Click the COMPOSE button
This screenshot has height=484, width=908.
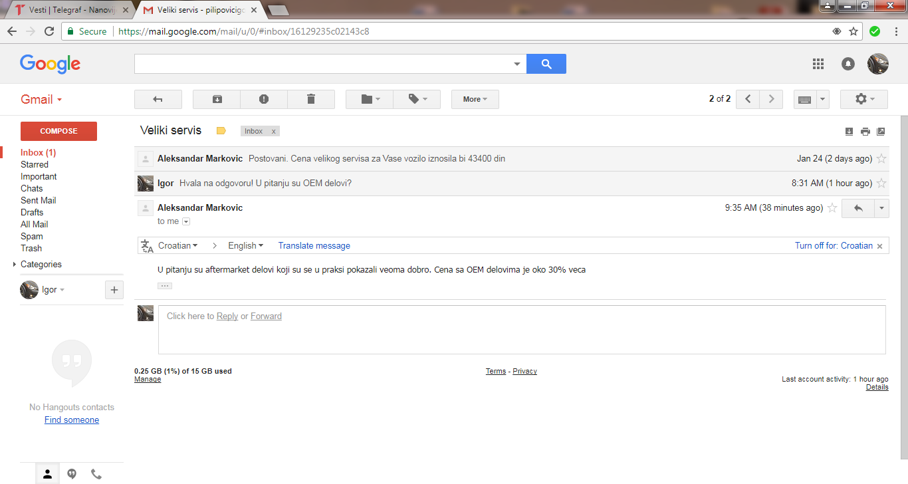click(x=58, y=131)
